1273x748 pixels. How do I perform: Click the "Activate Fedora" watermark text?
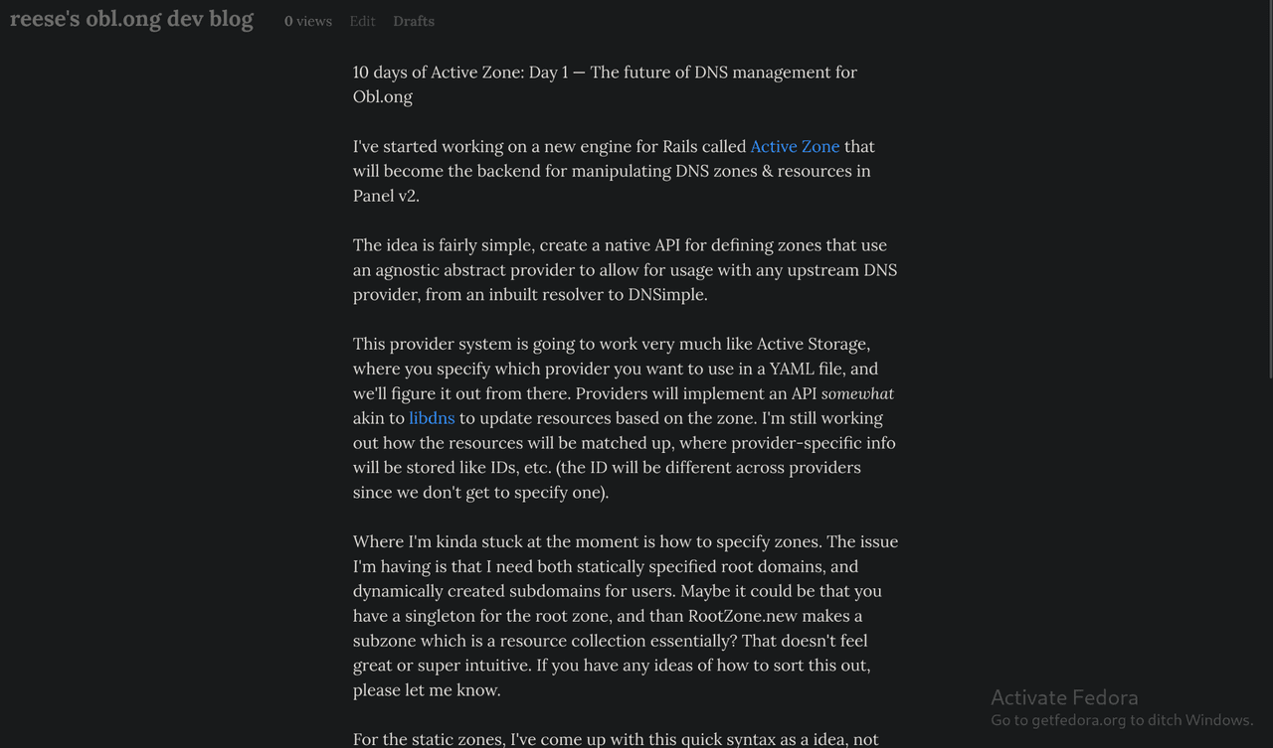pos(1064,697)
